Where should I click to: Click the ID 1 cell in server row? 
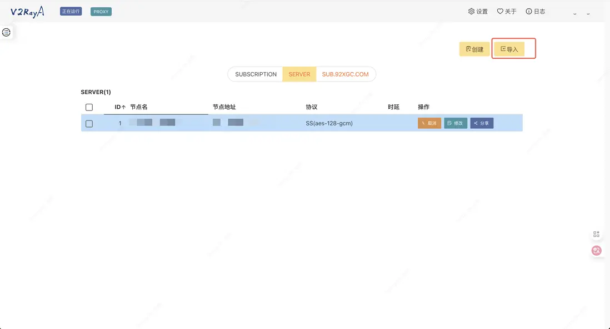pos(120,123)
